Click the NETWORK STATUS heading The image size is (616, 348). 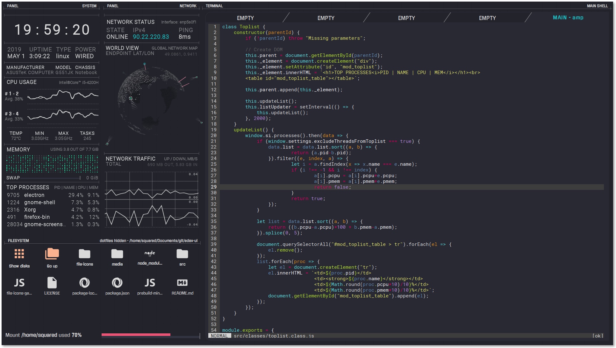click(131, 22)
